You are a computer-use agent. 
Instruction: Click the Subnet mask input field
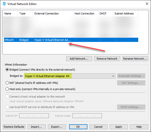87,116
